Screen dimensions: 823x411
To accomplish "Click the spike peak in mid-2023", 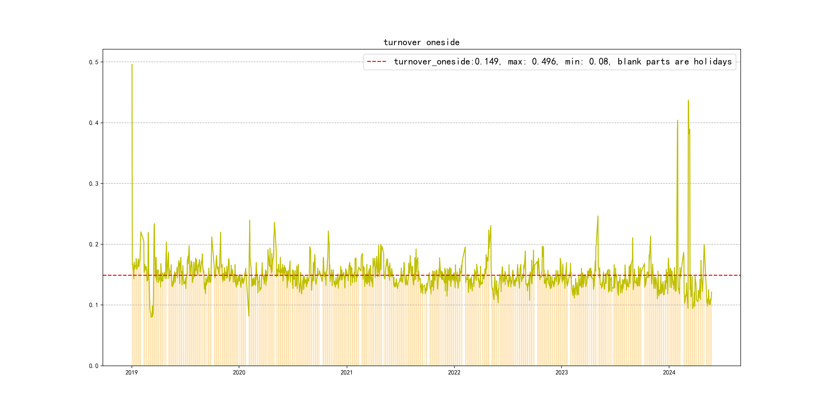I will [x=598, y=216].
